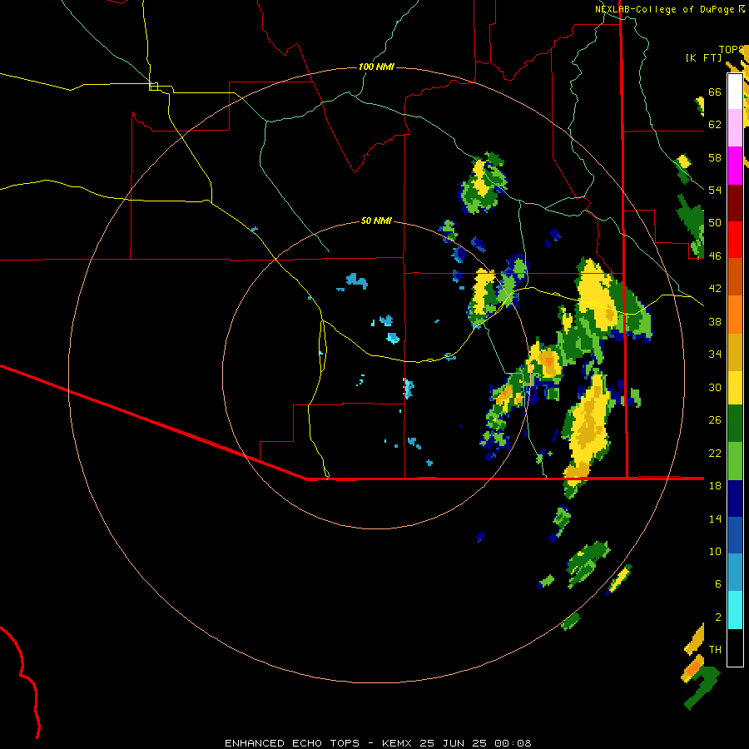Click the 14 legend value
Viewport: 749px width, 749px height.
click(715, 518)
